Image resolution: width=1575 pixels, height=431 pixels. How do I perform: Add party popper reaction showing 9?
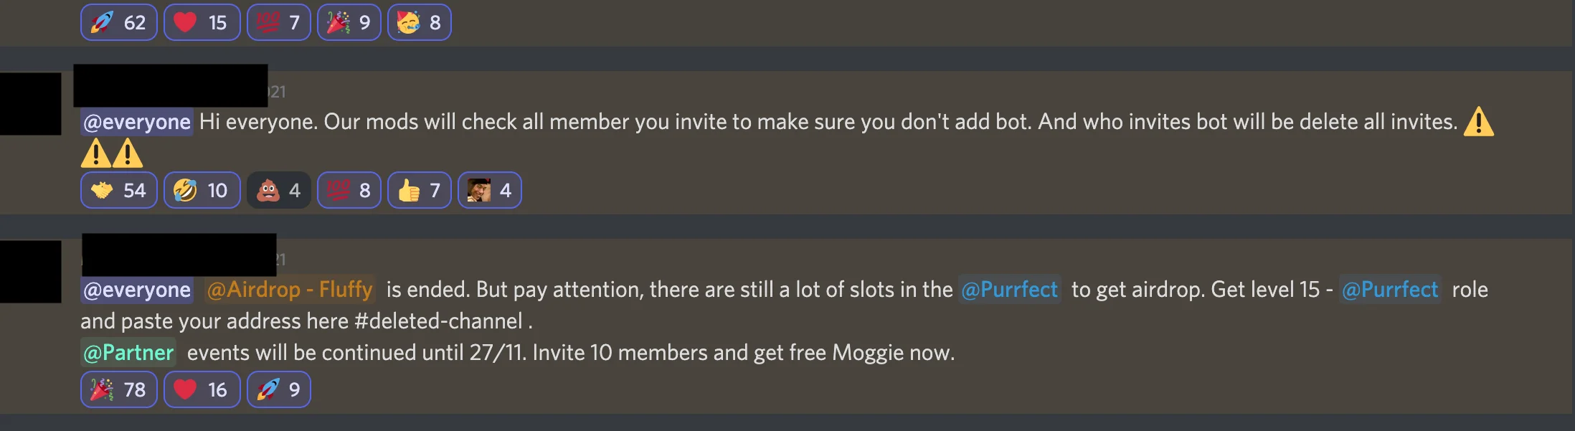349,22
